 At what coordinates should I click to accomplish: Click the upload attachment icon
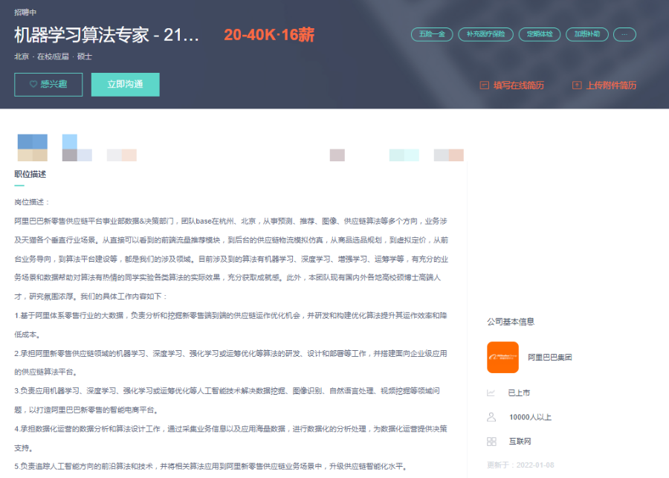[577, 85]
